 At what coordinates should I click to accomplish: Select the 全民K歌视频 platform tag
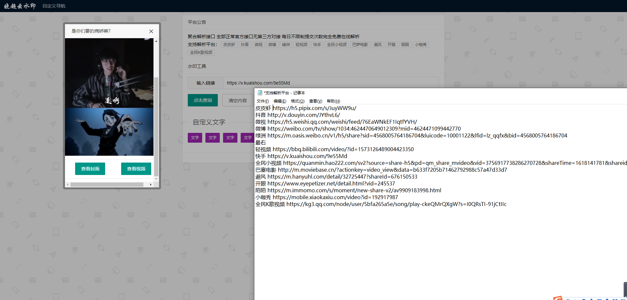click(201, 52)
